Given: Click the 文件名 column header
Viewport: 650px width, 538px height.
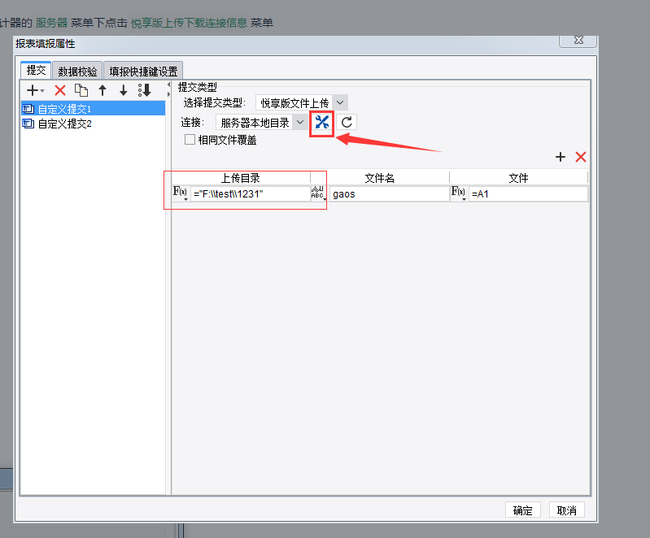Looking at the screenshot, I should [x=380, y=178].
